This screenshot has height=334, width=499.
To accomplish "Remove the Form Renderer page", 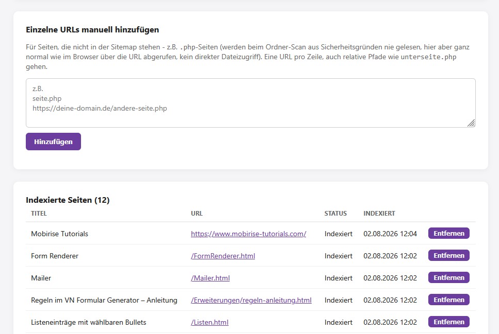I will pos(449,256).
